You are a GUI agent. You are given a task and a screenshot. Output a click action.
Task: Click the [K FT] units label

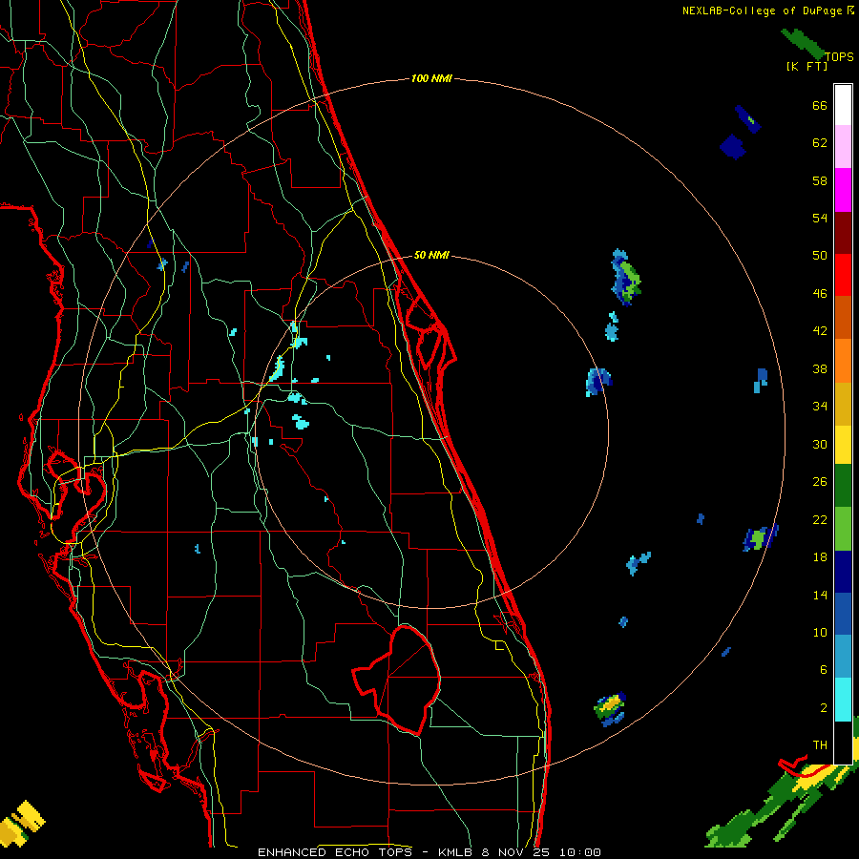click(x=807, y=66)
